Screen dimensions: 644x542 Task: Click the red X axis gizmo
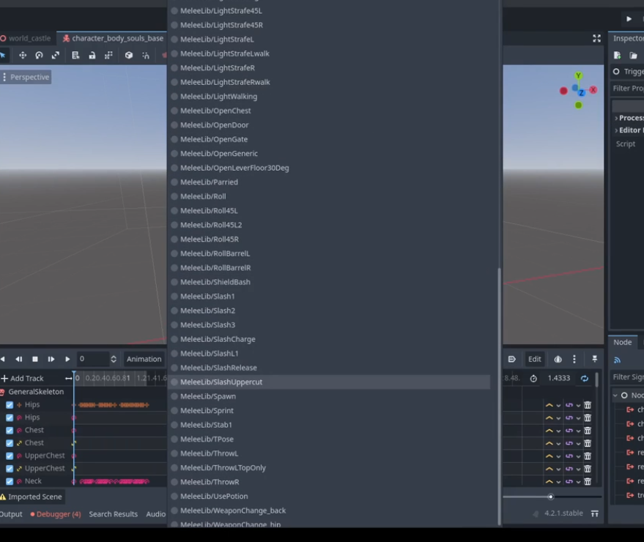(x=593, y=90)
